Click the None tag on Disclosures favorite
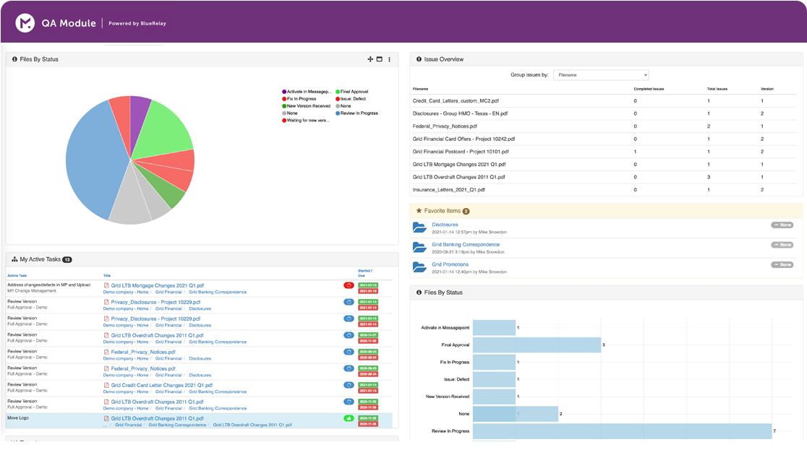This screenshot has width=807, height=463. coord(782,225)
